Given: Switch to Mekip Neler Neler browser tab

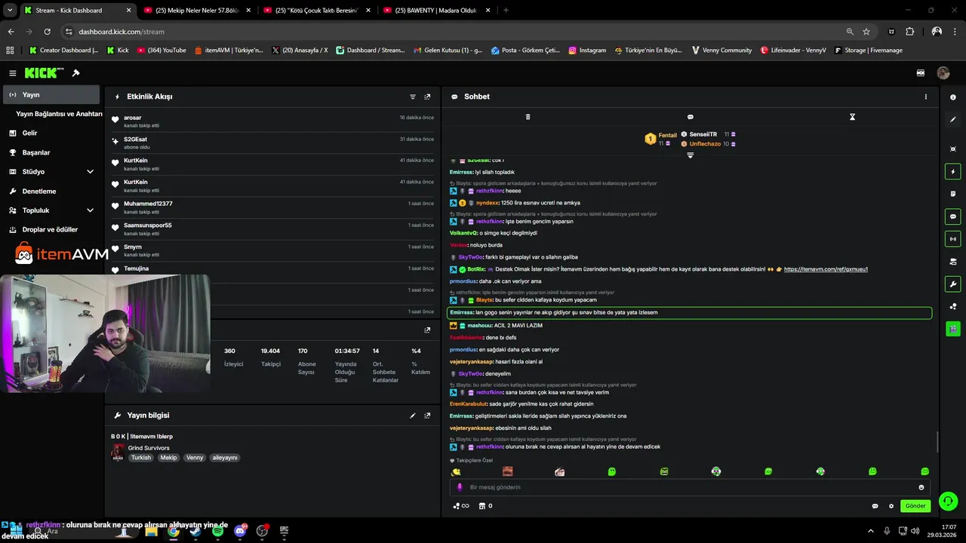Looking at the screenshot, I should pos(195,11).
